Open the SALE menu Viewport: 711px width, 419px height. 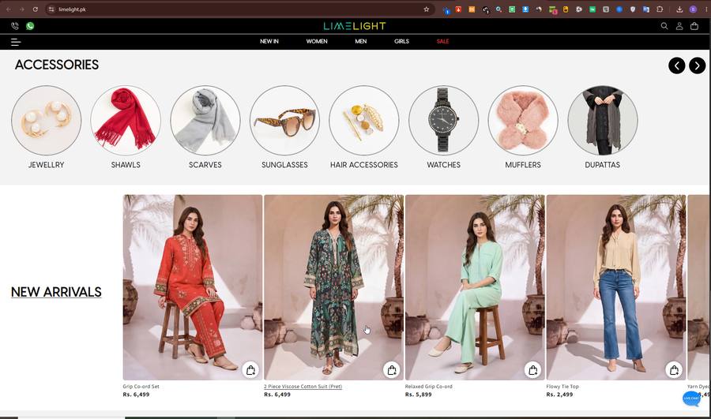[442, 41]
